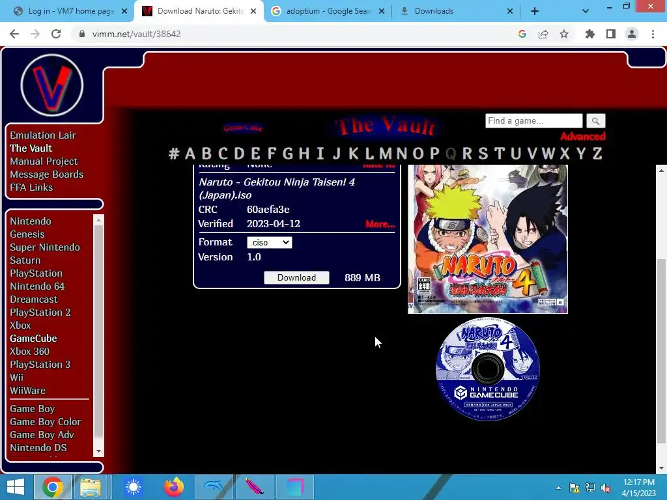Screen dimensions: 667x500
Task: Open the taskbar clock showing 12:17 PM
Action: point(638,487)
